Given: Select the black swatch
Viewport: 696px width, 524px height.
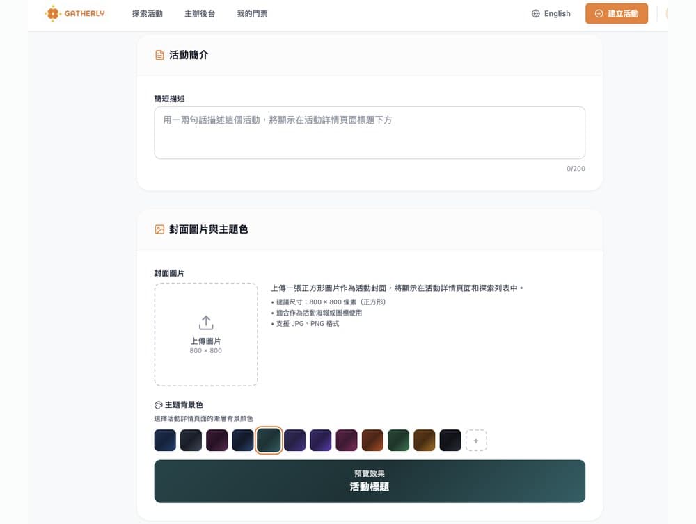Looking at the screenshot, I should click(x=450, y=440).
